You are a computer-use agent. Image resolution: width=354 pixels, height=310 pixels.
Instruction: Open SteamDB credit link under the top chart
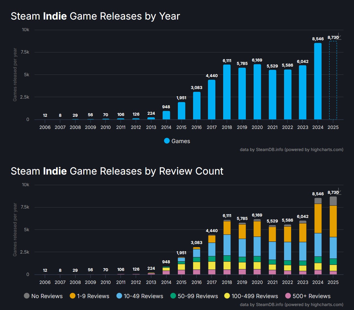tap(291, 150)
